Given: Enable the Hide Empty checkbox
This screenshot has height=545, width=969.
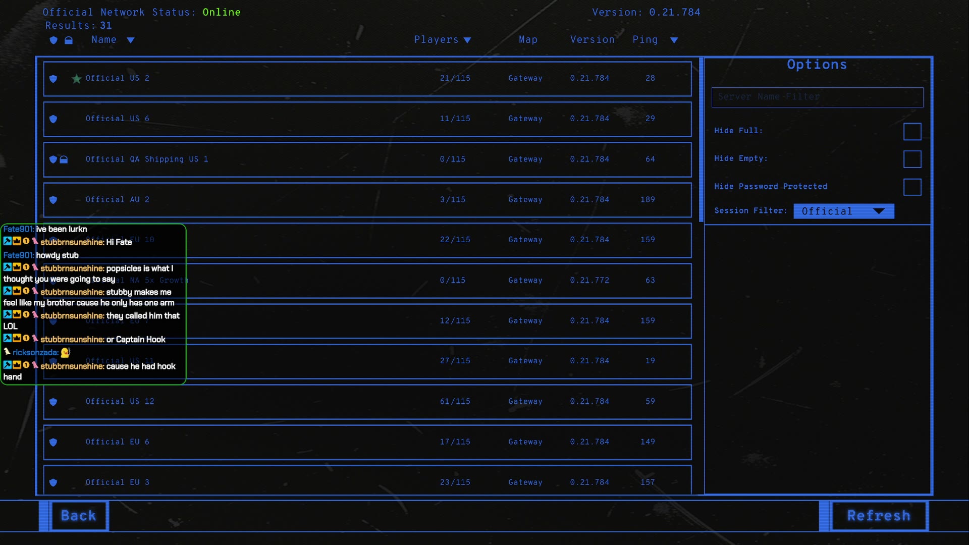Looking at the screenshot, I should point(912,159).
